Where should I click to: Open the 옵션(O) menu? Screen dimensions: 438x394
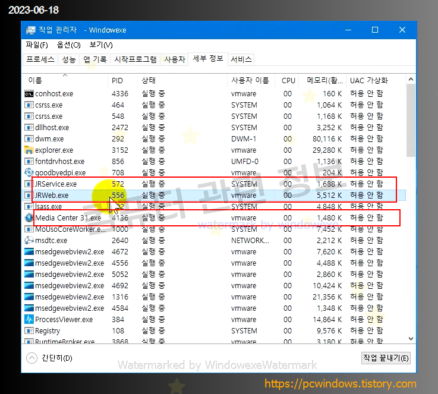coord(69,45)
